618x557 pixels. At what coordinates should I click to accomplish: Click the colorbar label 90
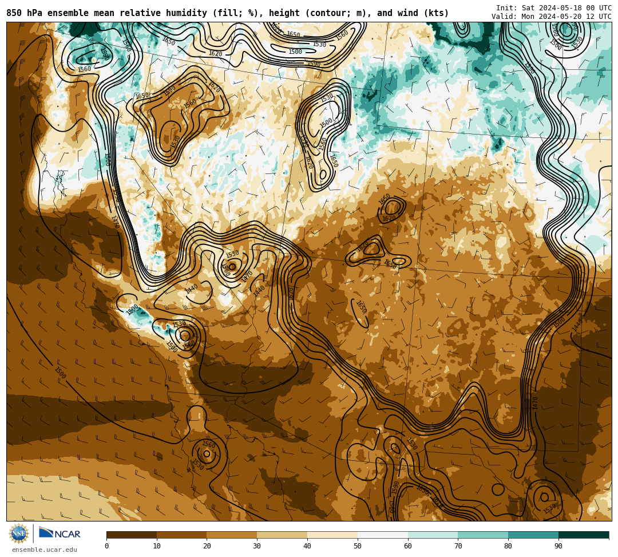pyautogui.click(x=558, y=546)
